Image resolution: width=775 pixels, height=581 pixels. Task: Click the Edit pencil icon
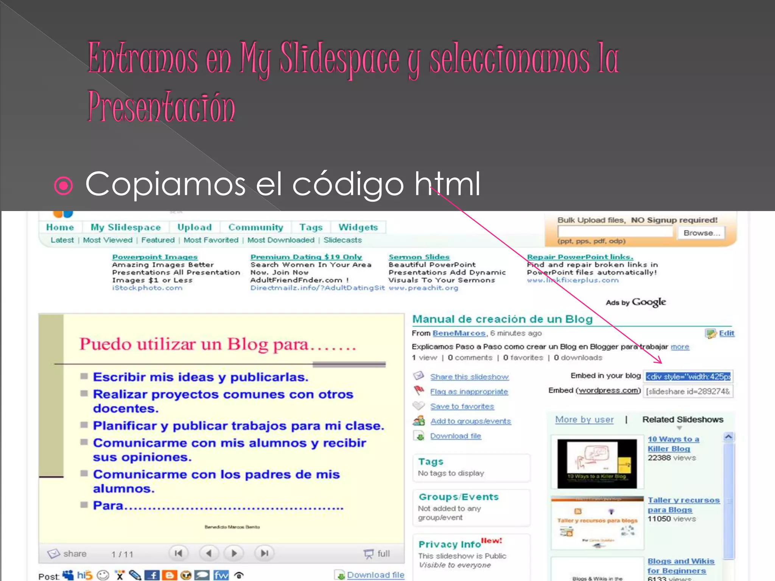[x=711, y=333]
